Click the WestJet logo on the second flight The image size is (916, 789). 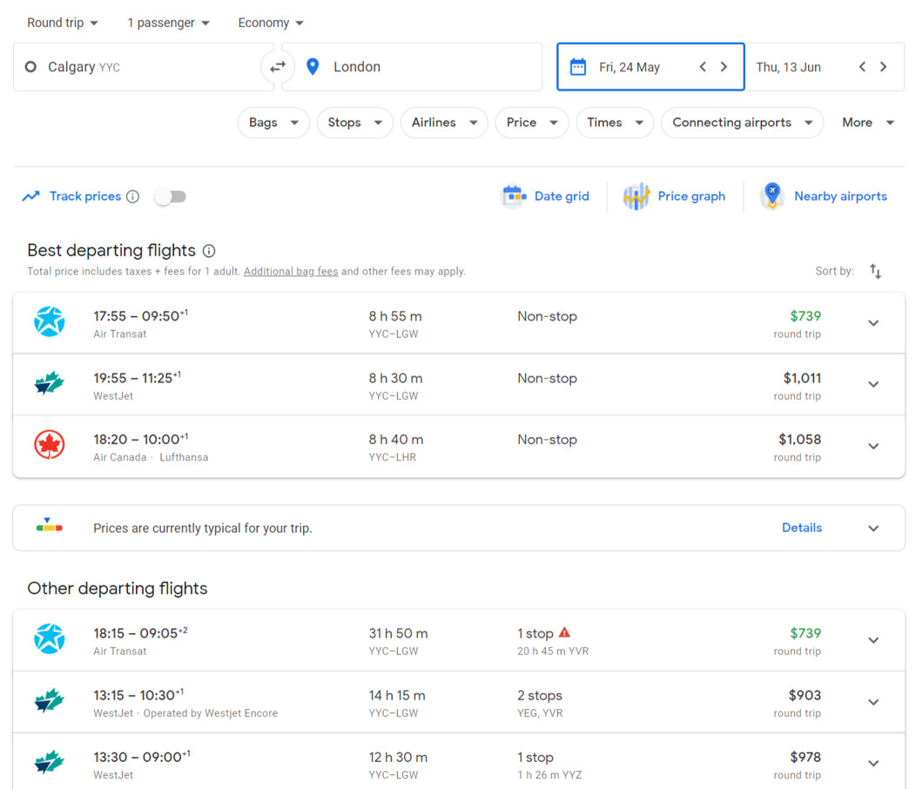pos(50,383)
